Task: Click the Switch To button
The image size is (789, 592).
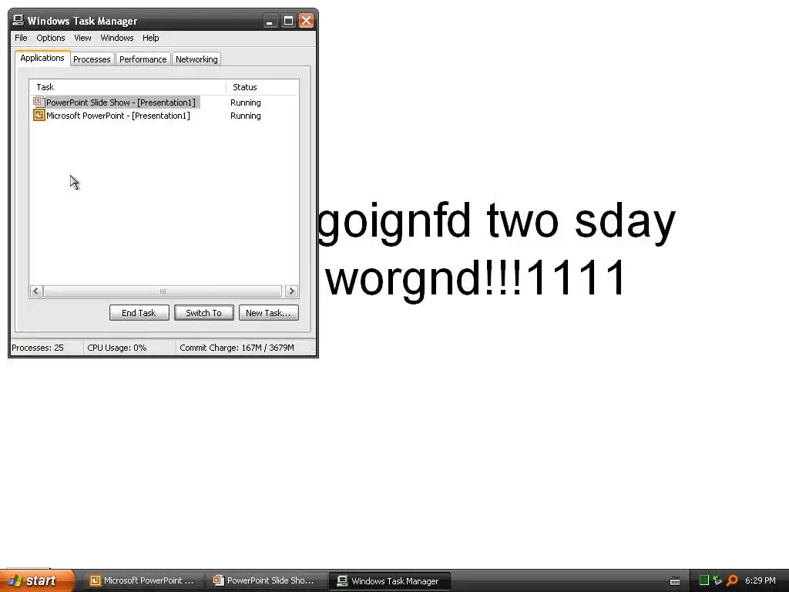Action: pyautogui.click(x=203, y=313)
